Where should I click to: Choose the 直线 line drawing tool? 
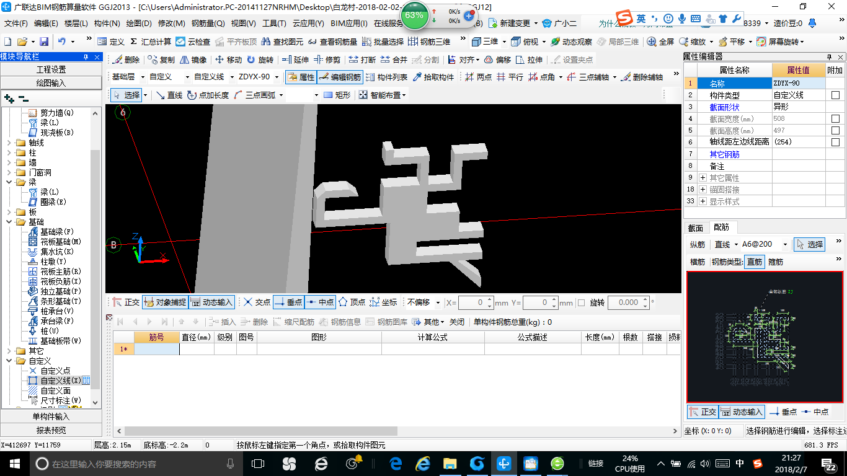169,95
